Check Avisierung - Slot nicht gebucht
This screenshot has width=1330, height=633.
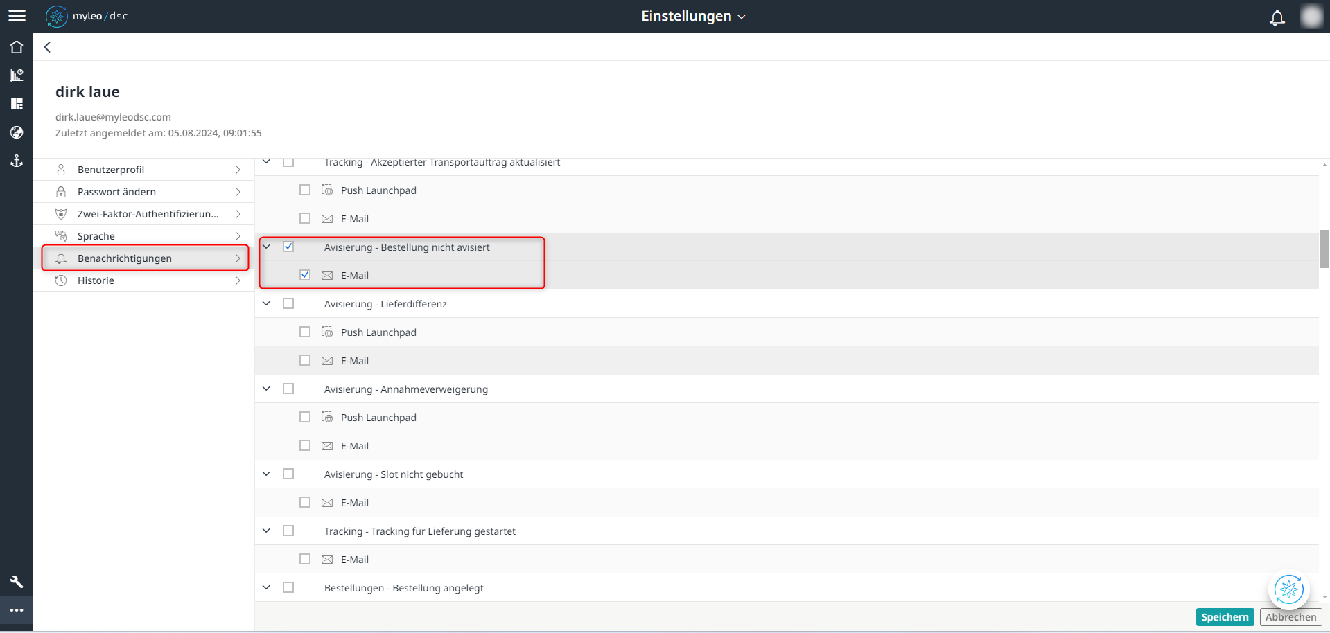pos(288,474)
